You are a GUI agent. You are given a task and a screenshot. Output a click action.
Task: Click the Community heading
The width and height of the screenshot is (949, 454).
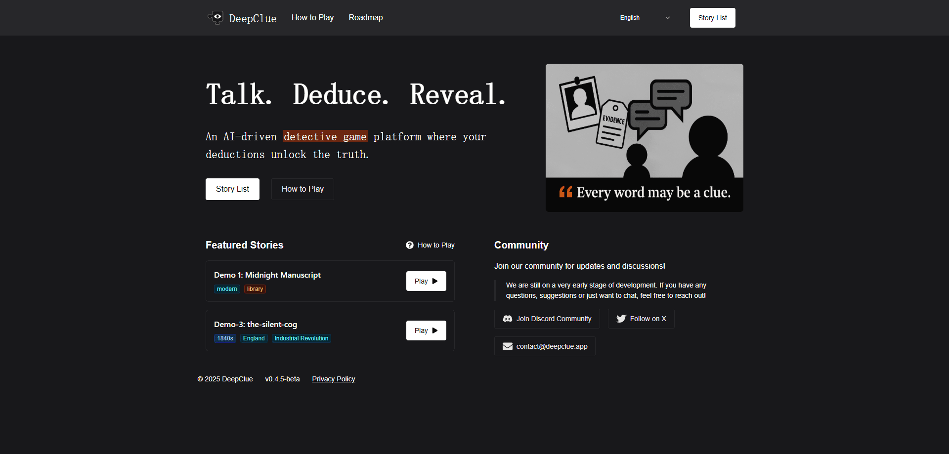(x=521, y=245)
